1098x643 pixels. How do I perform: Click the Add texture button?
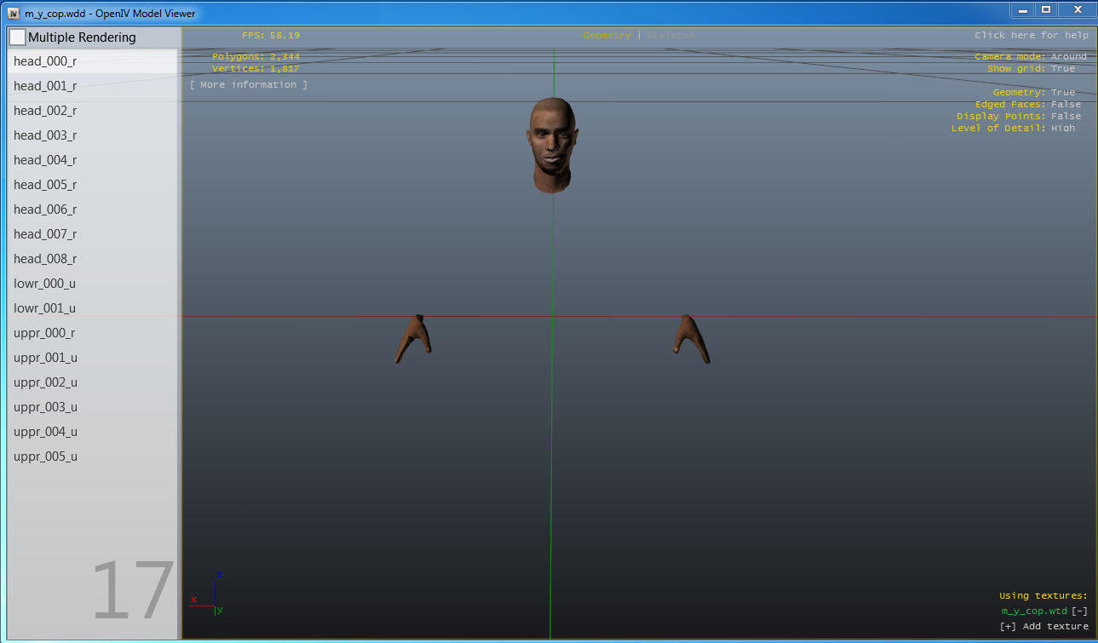click(x=1044, y=626)
